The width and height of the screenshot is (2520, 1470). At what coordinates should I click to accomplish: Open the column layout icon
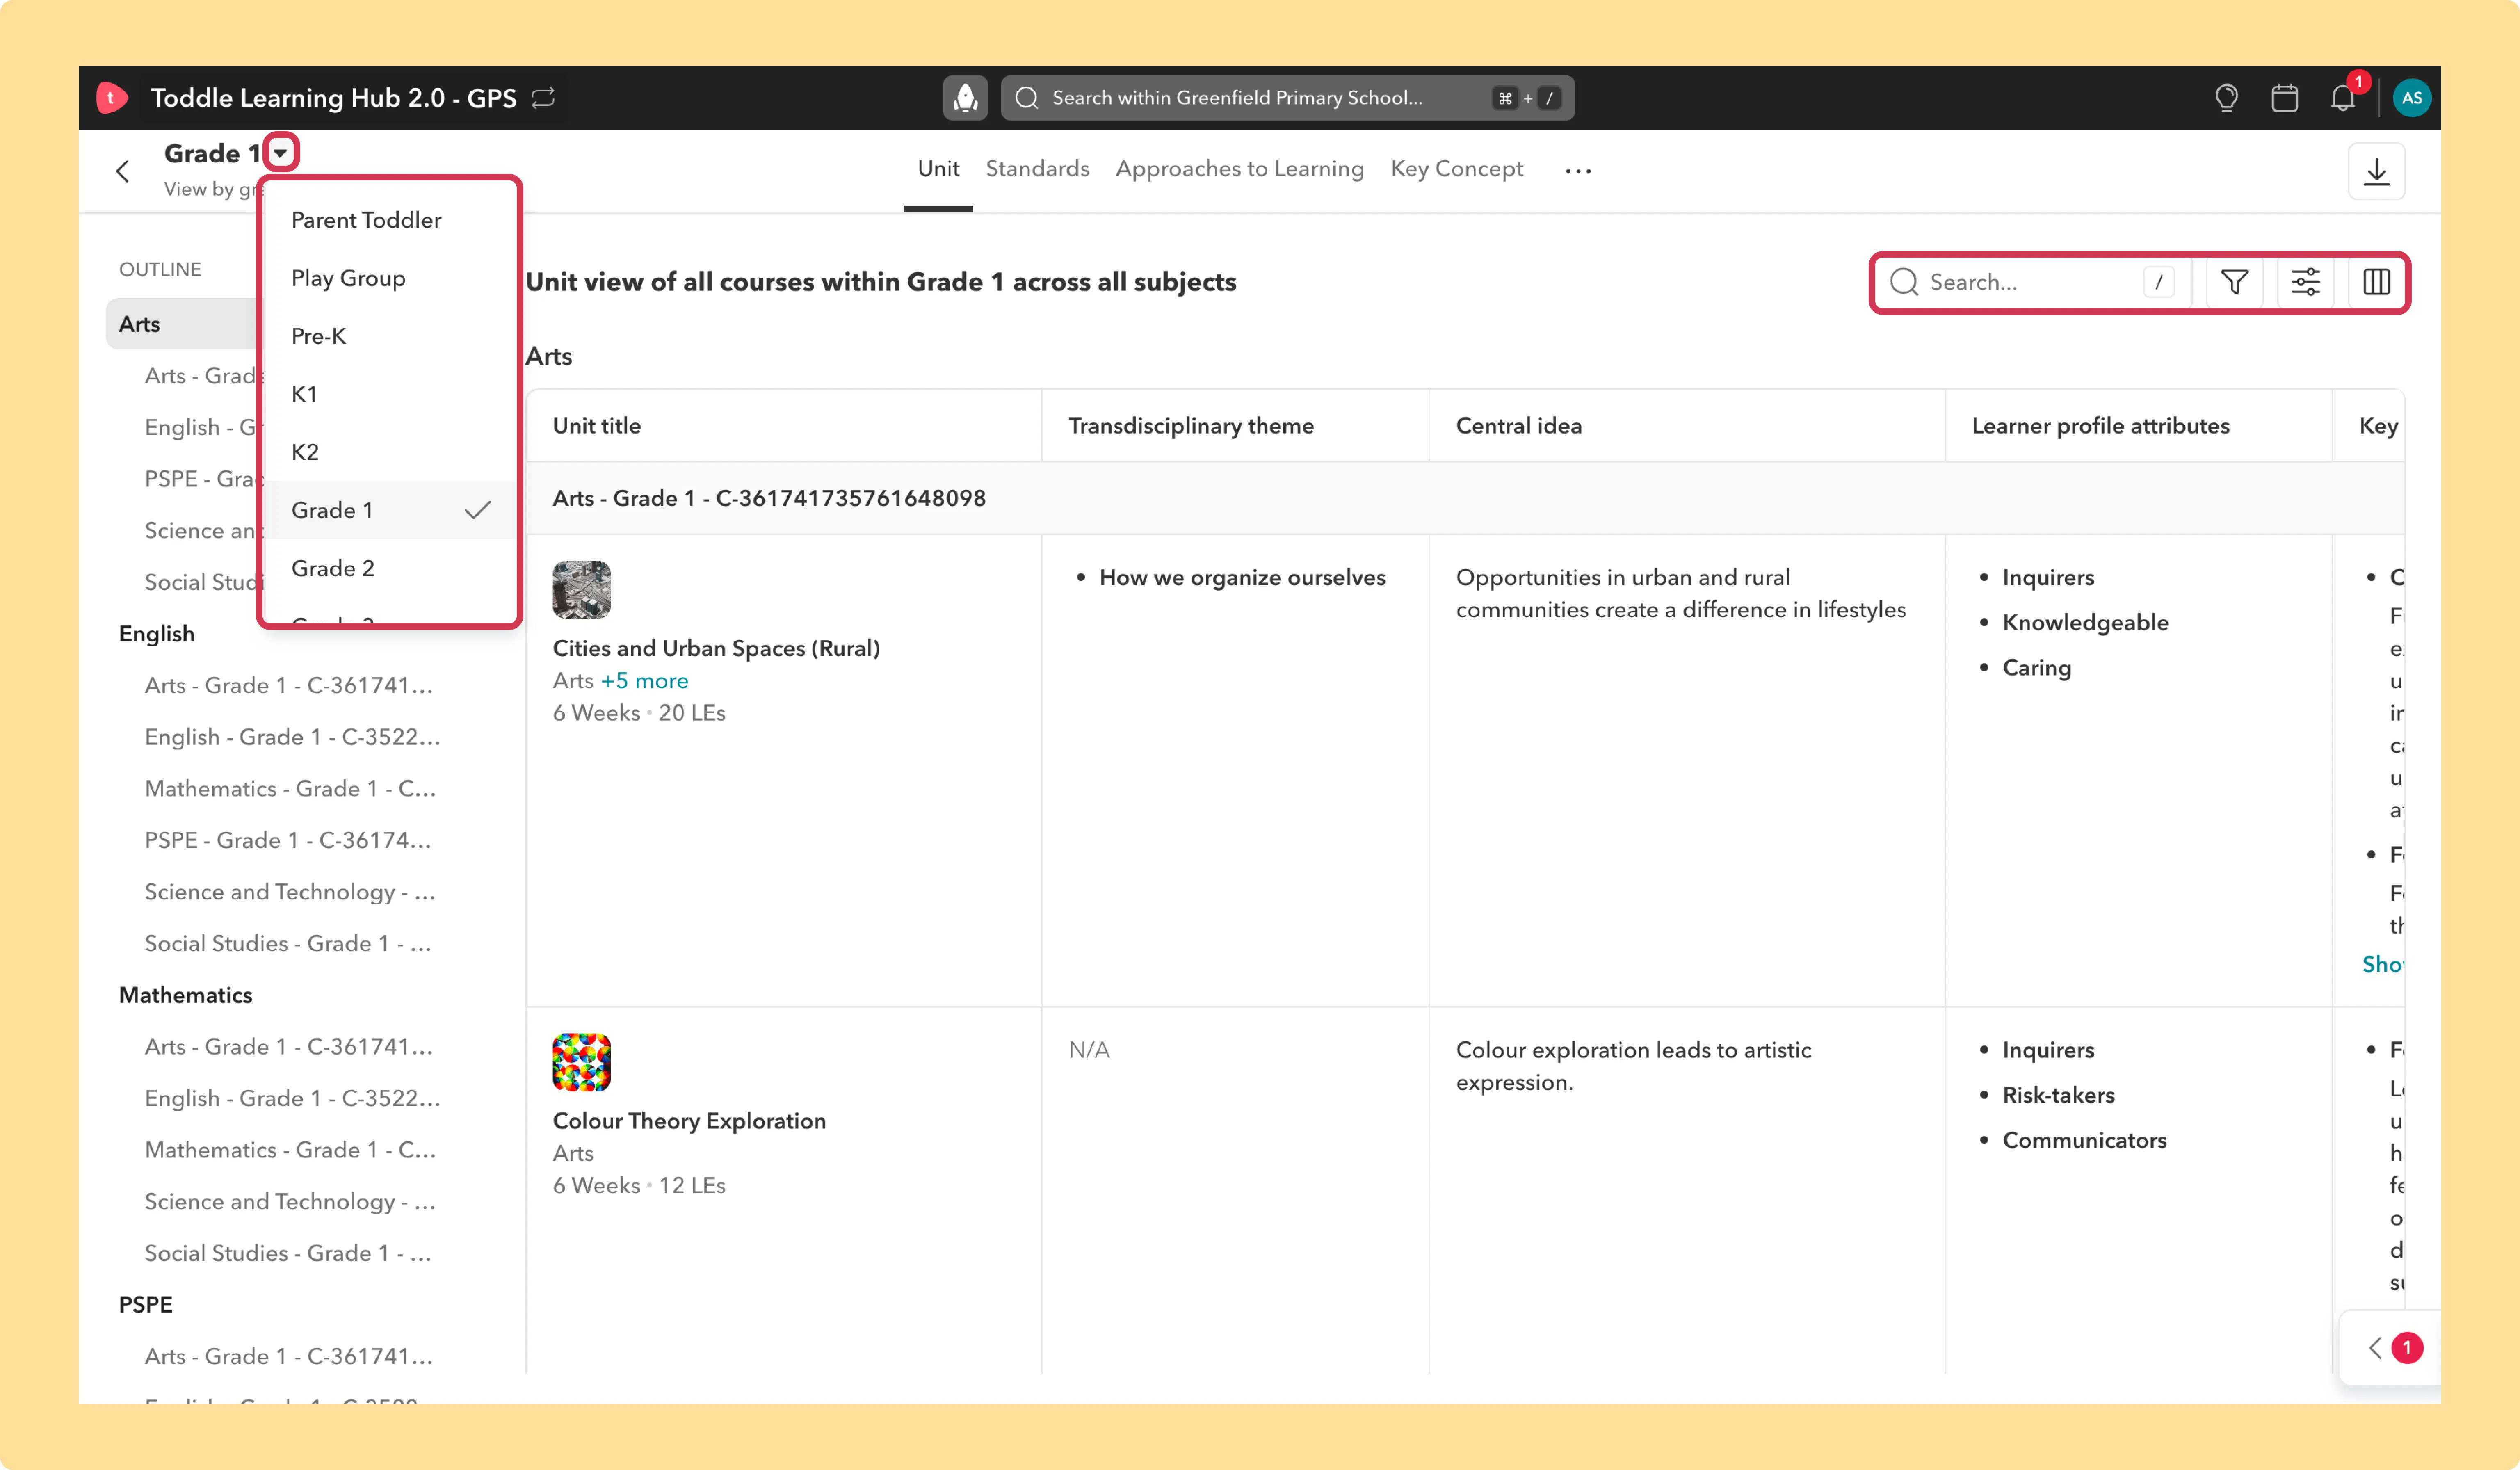click(x=2376, y=282)
